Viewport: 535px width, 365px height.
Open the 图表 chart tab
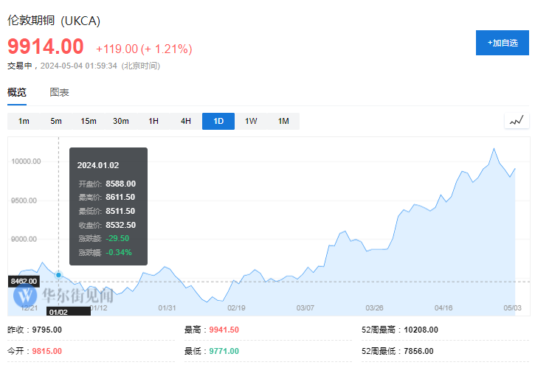tap(60, 92)
